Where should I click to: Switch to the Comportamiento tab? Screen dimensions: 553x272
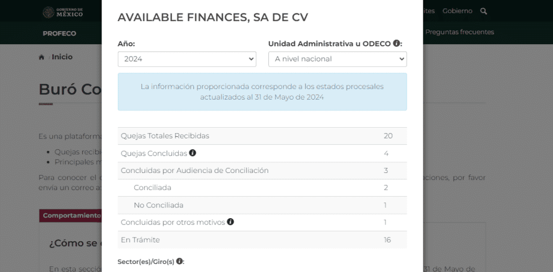pos(71,215)
